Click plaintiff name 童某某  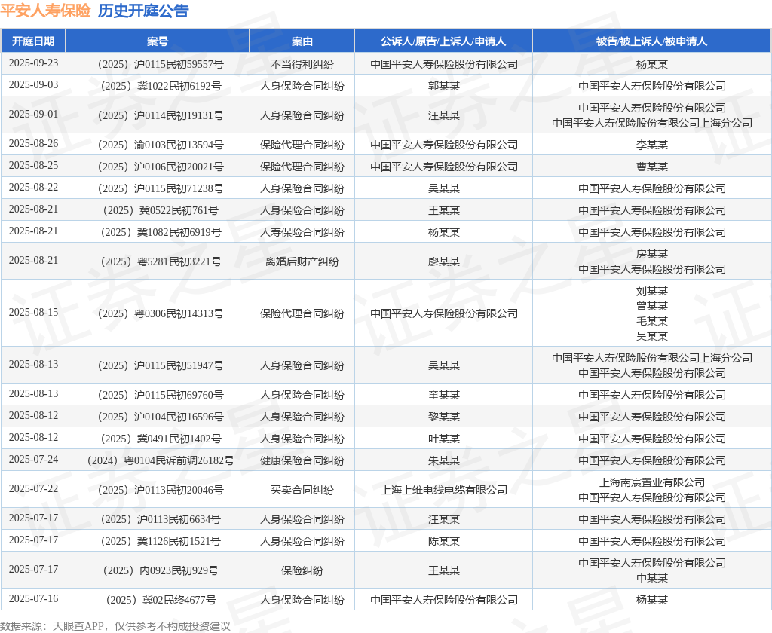(443, 396)
